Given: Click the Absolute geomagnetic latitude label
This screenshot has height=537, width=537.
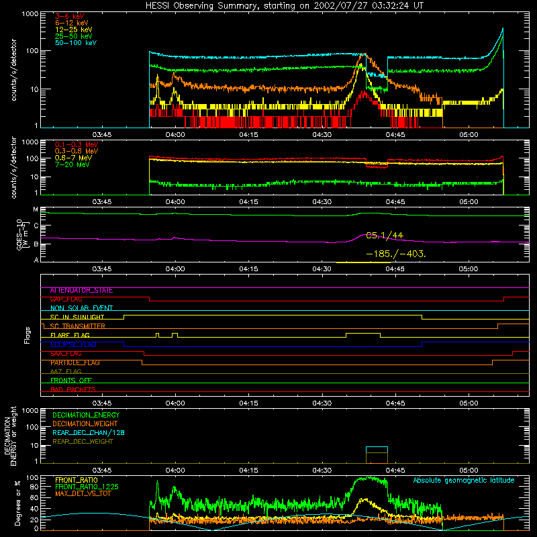Looking at the screenshot, I should coord(464,481).
